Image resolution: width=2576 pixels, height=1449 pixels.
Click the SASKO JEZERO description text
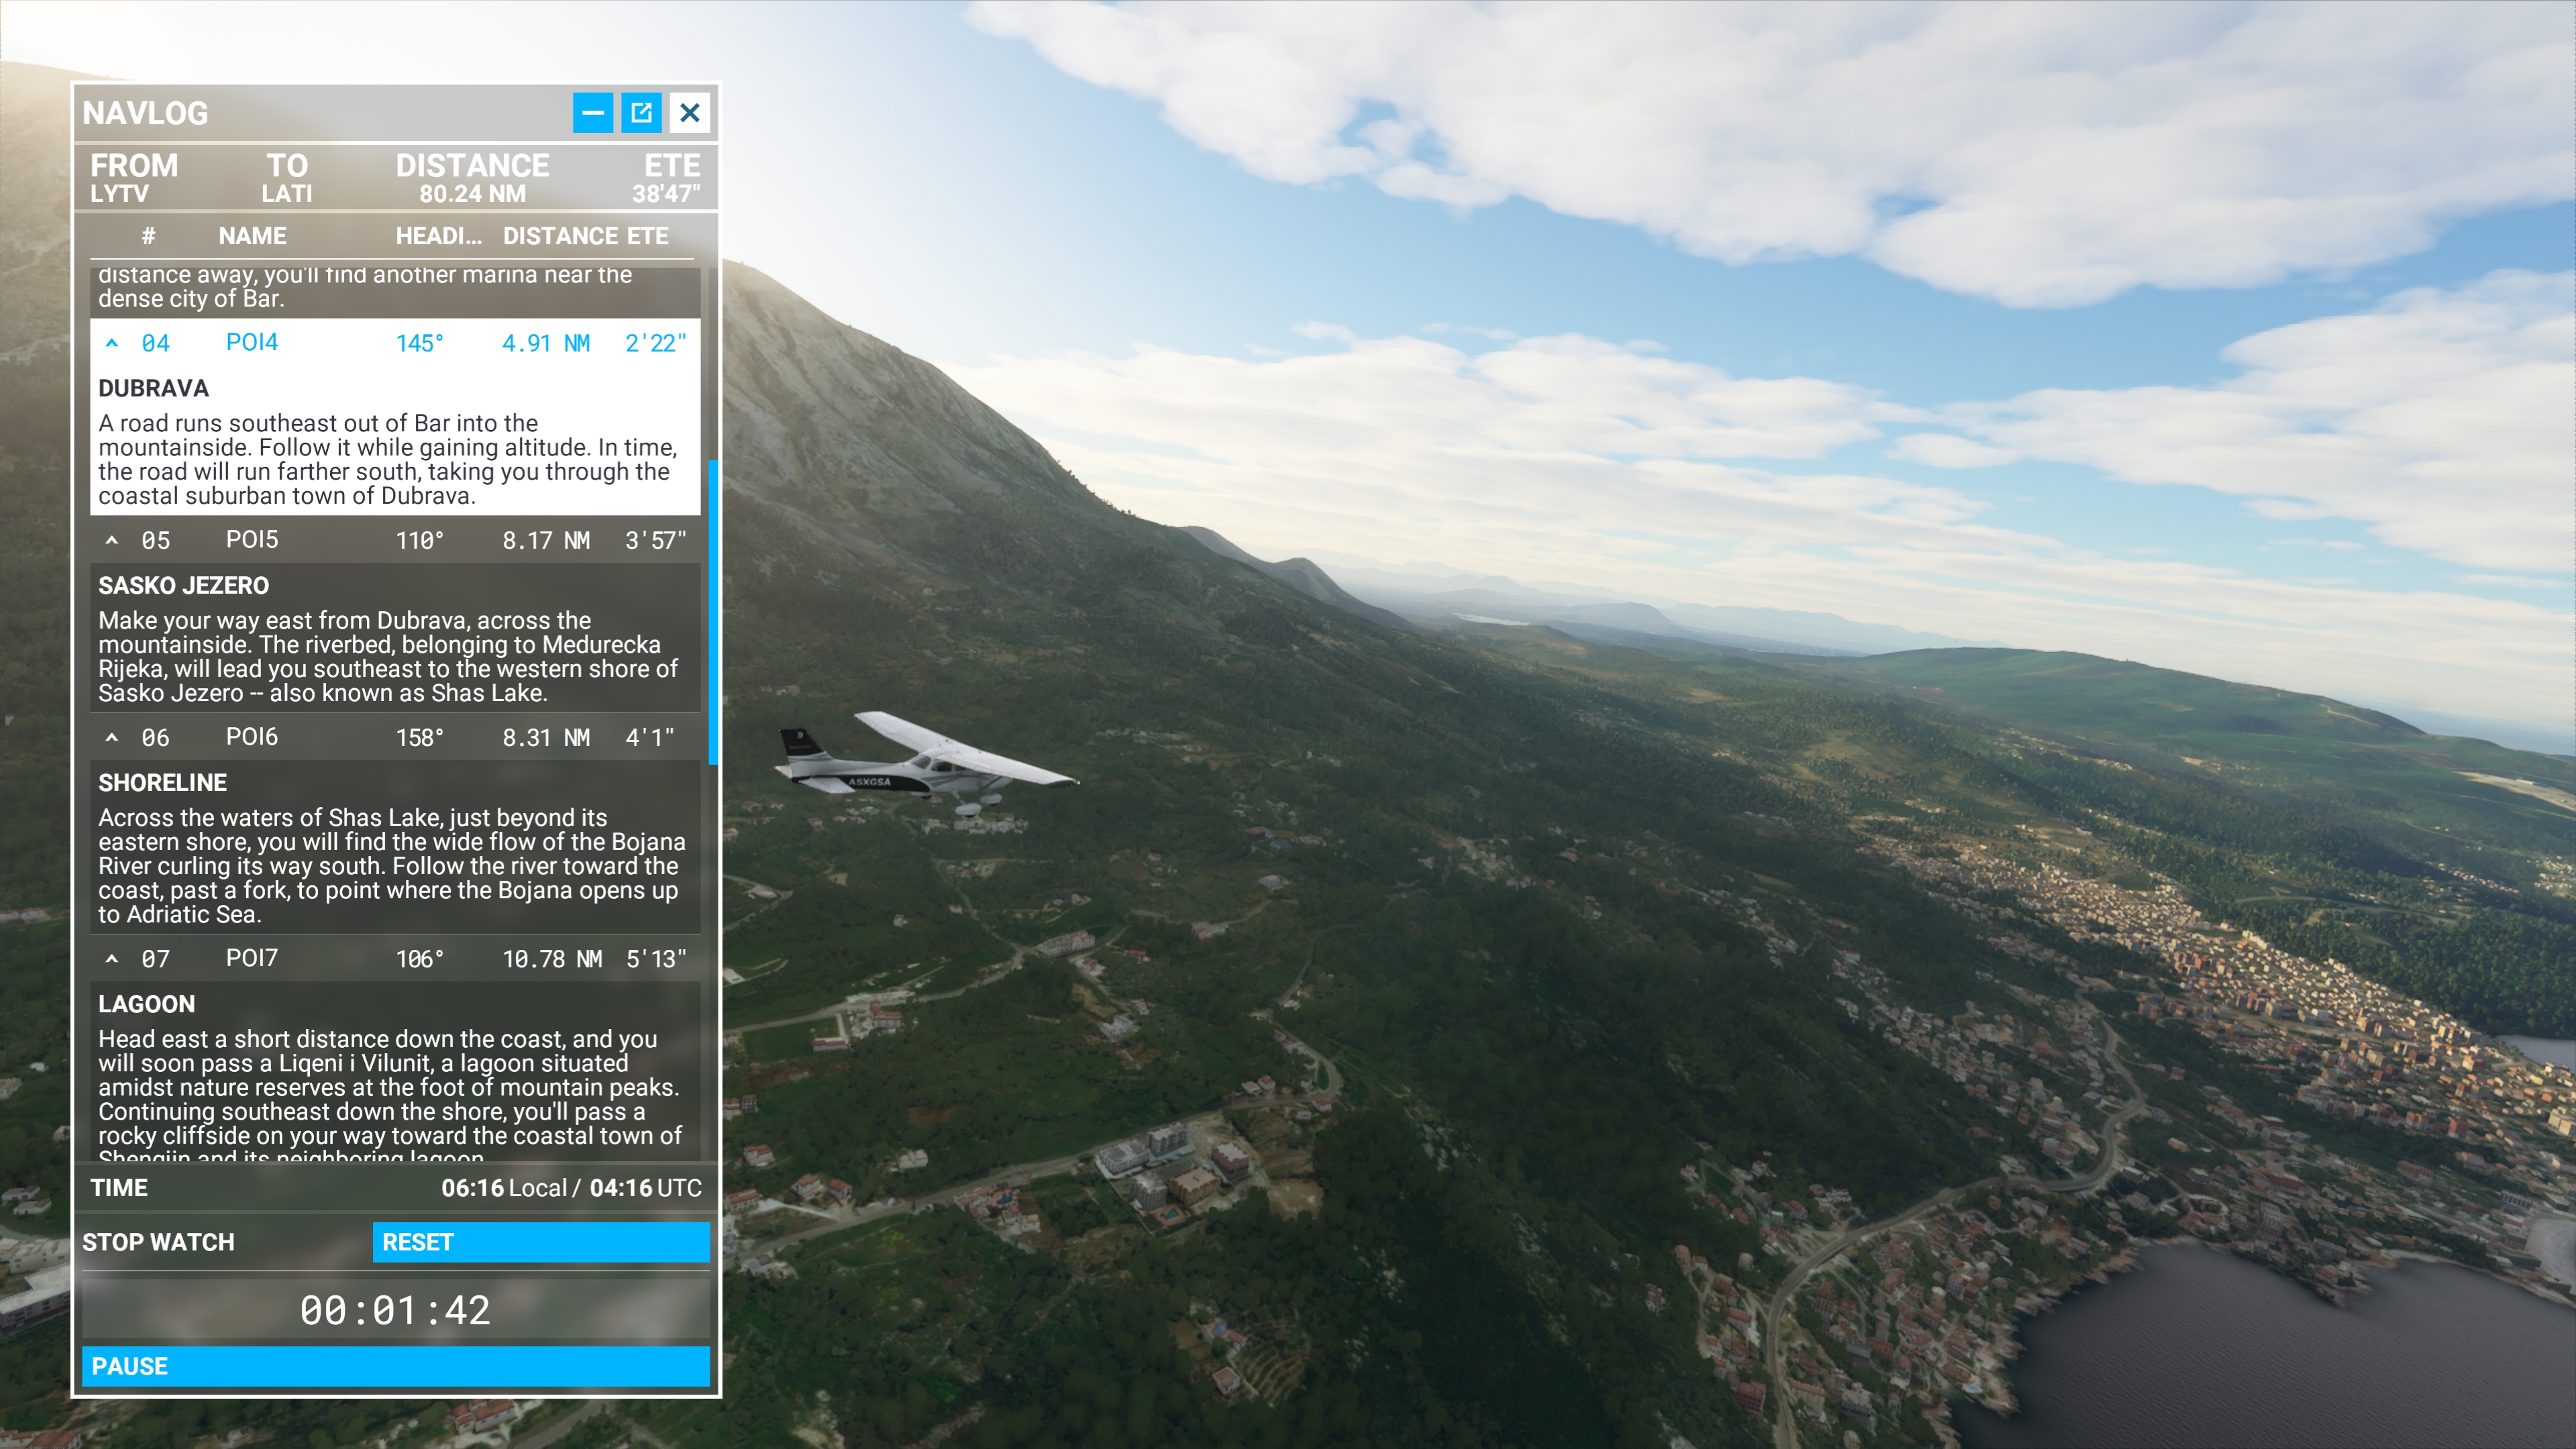tap(388, 656)
